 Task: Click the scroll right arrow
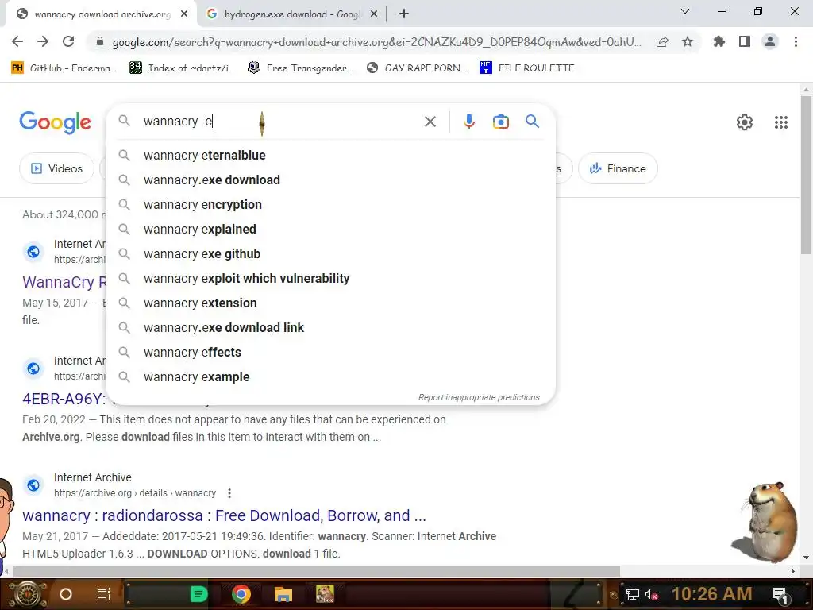point(793,572)
